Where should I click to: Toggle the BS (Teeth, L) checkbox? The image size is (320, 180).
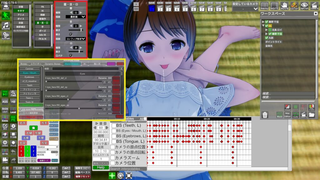[x=114, y=126]
